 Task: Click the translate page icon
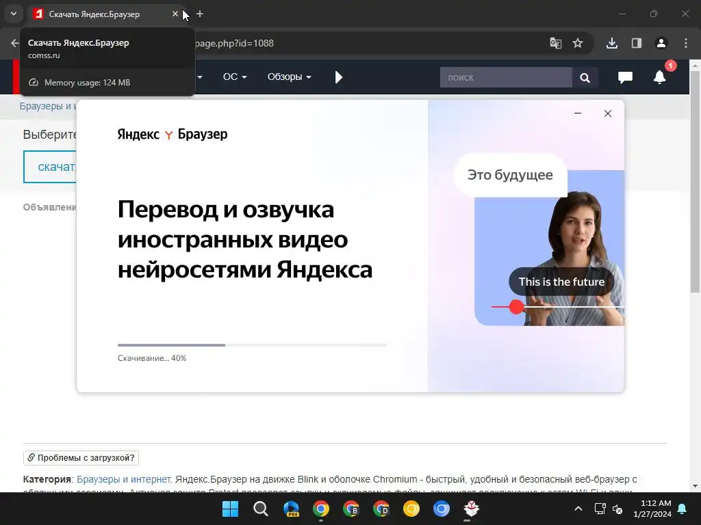tap(555, 43)
